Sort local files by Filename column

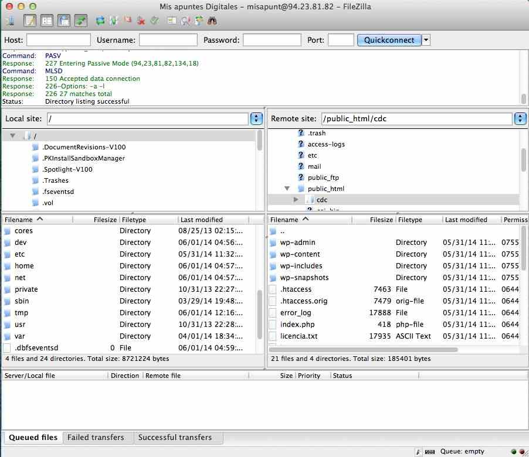[x=37, y=220]
